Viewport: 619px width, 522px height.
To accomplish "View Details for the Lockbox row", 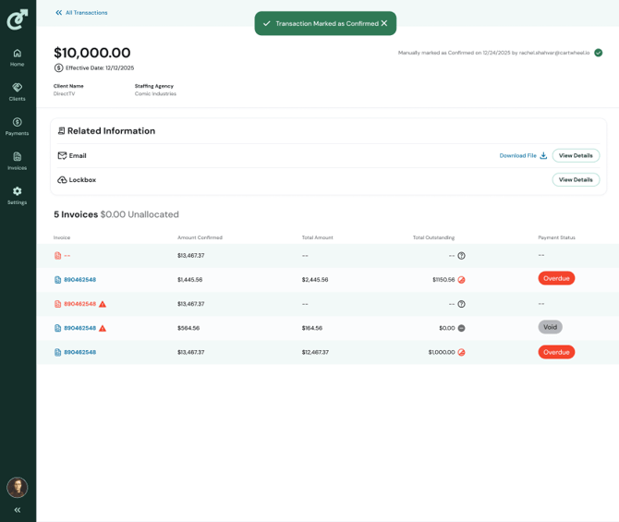I will click(576, 179).
